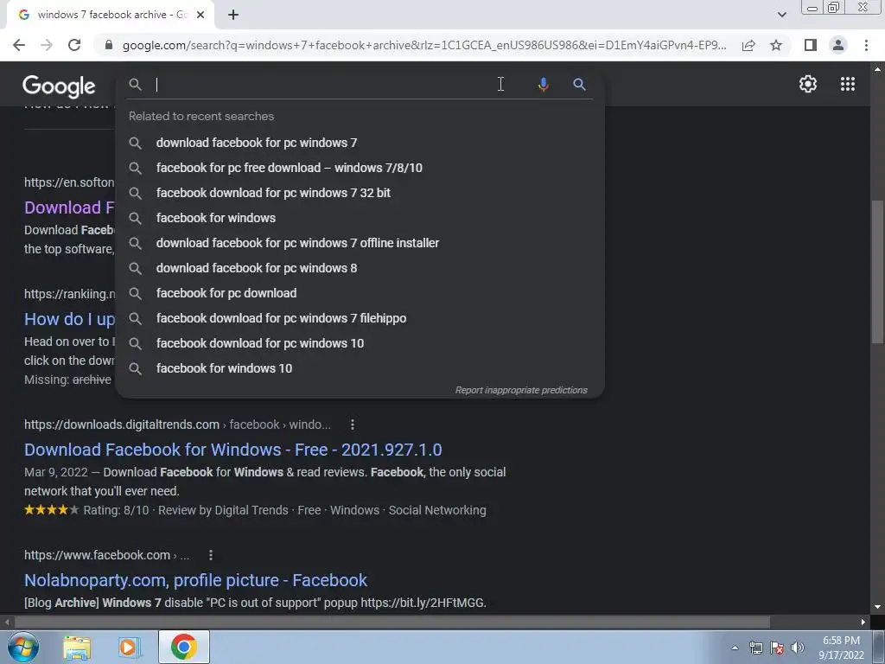Click the vertical scrollbar thumb
This screenshot has height=664, width=885.
[x=876, y=271]
